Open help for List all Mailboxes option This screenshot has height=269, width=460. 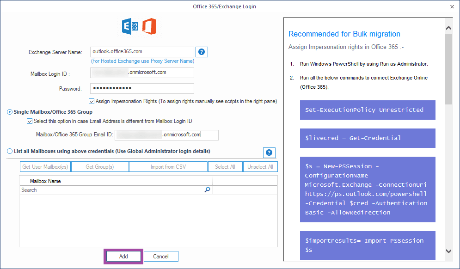[269, 153]
